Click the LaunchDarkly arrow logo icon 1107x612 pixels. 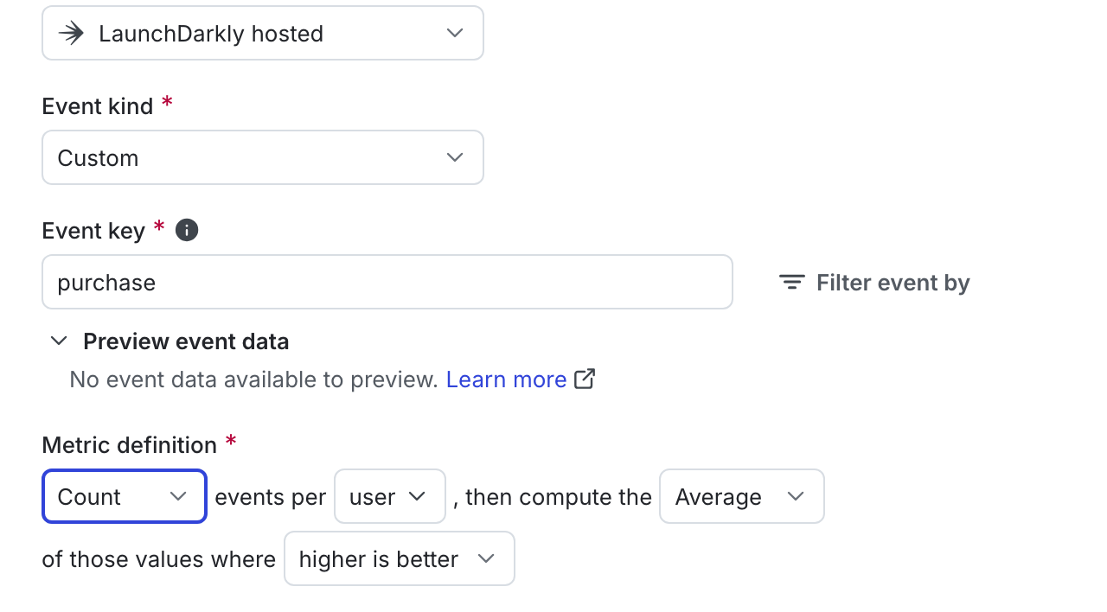click(x=71, y=34)
